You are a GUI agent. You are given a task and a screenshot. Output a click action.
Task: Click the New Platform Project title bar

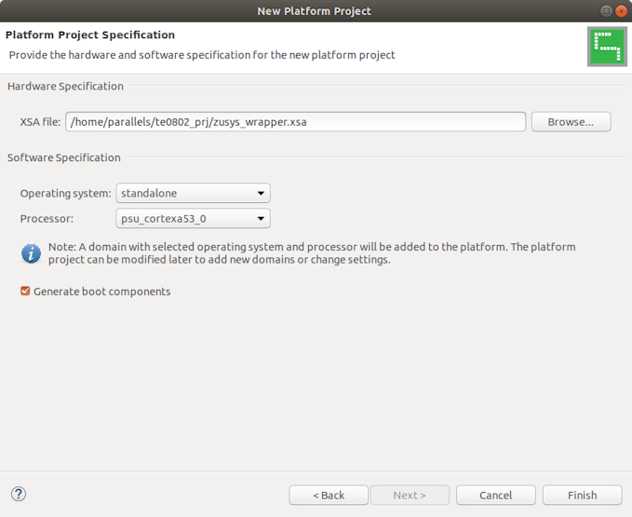315,11
